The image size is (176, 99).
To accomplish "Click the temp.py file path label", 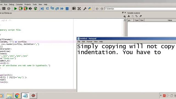I will [x=6, y=13].
